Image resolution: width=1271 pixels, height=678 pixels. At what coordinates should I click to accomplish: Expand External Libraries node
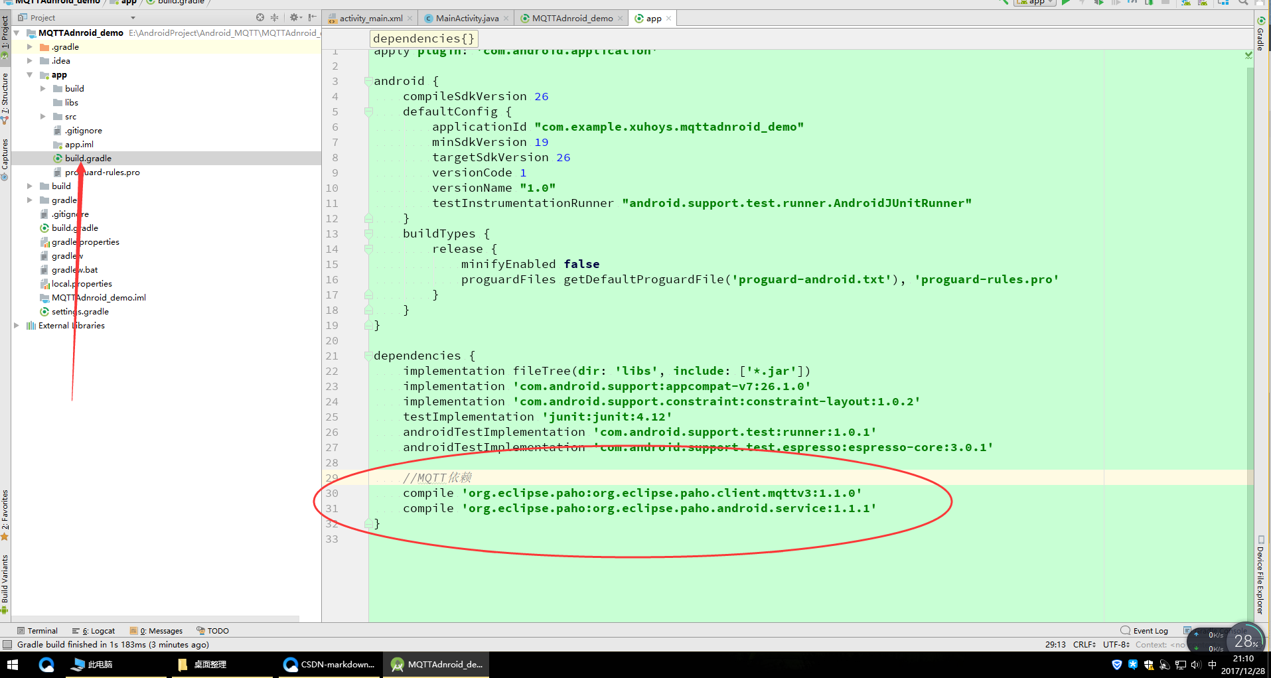coord(17,325)
